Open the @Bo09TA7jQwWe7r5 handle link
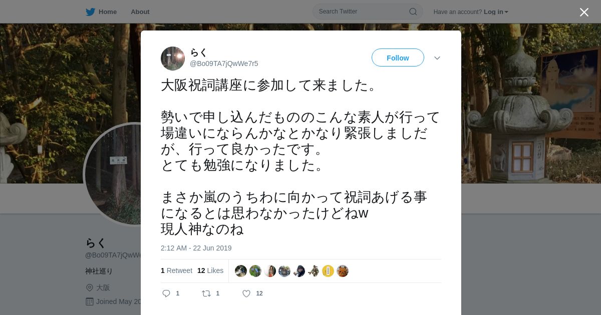 click(x=224, y=63)
